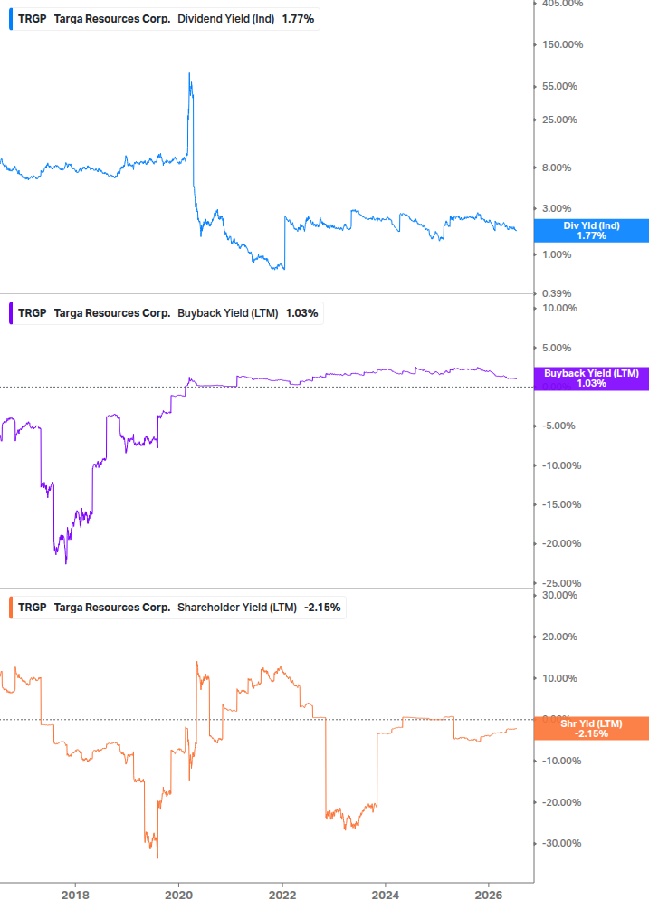Image resolution: width=649 pixels, height=910 pixels.
Task: Click the 2018 x-axis label
Action: click(75, 895)
